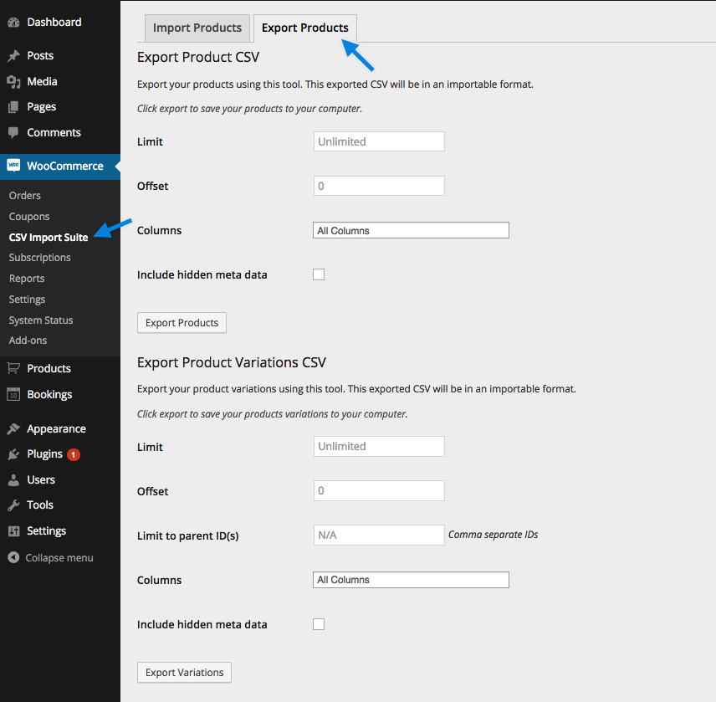The width and height of the screenshot is (716, 702).
Task: Click the Export Variations button
Action: point(184,672)
